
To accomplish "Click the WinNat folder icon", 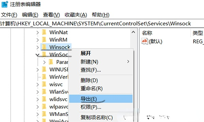I will tap(44, 32).
